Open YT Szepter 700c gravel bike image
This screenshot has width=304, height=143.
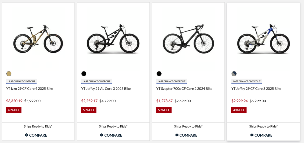pyautogui.click(x=188, y=39)
